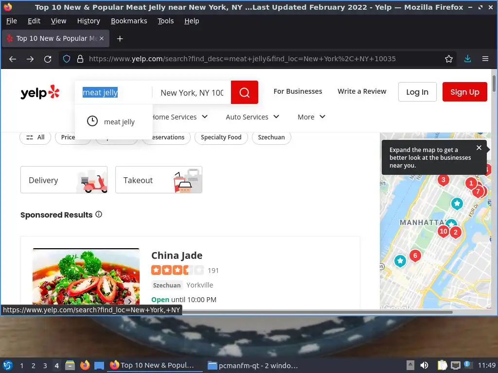Dismiss the Expand the map tooltip

[479, 148]
